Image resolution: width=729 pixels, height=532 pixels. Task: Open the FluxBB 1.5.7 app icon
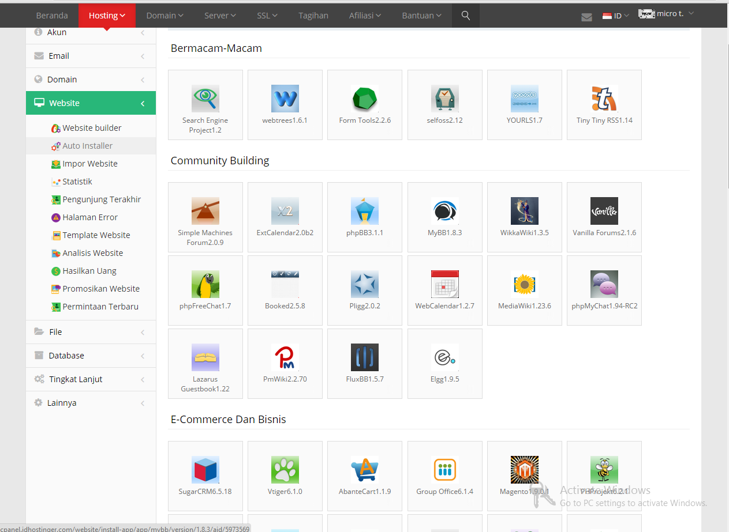pos(365,357)
